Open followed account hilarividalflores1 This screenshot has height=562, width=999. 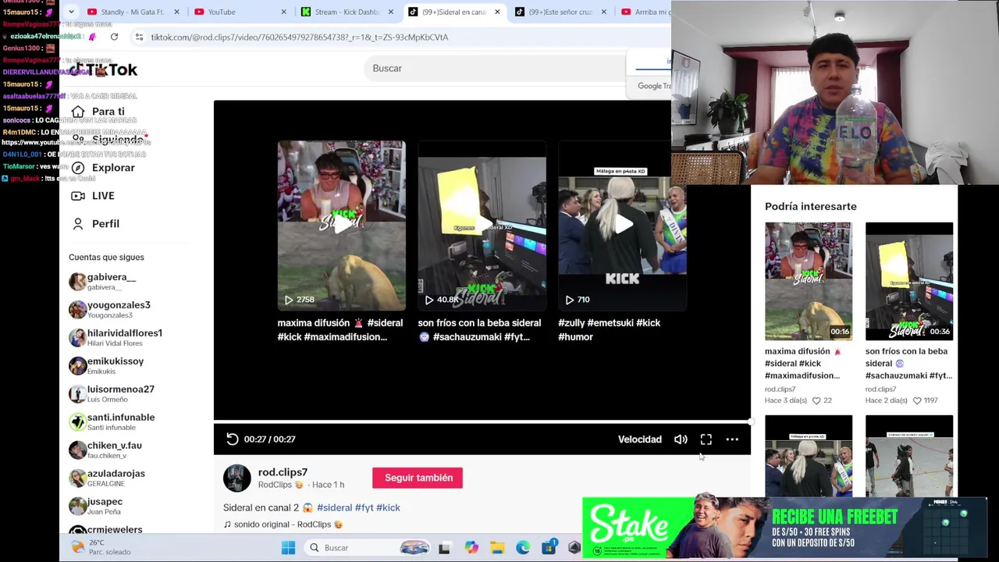pos(116,338)
